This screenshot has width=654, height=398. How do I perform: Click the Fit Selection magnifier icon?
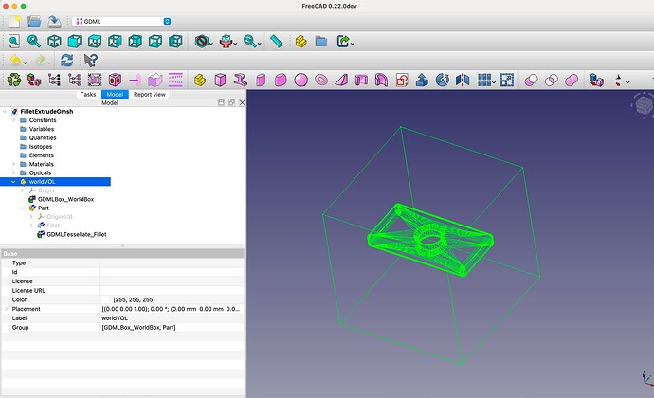[x=34, y=42]
